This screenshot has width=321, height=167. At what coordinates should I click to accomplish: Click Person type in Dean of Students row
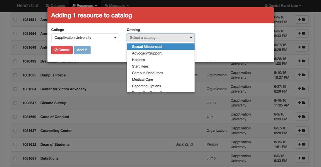[x=212, y=144]
